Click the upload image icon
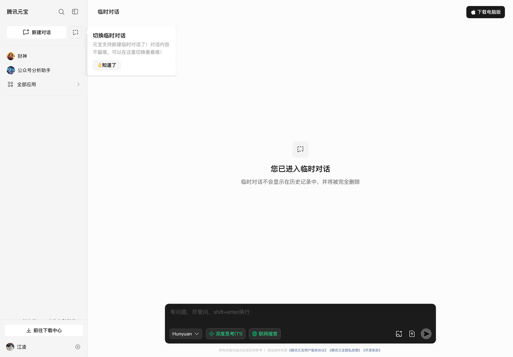Screen dimensions: 513x357 (x=399, y=334)
